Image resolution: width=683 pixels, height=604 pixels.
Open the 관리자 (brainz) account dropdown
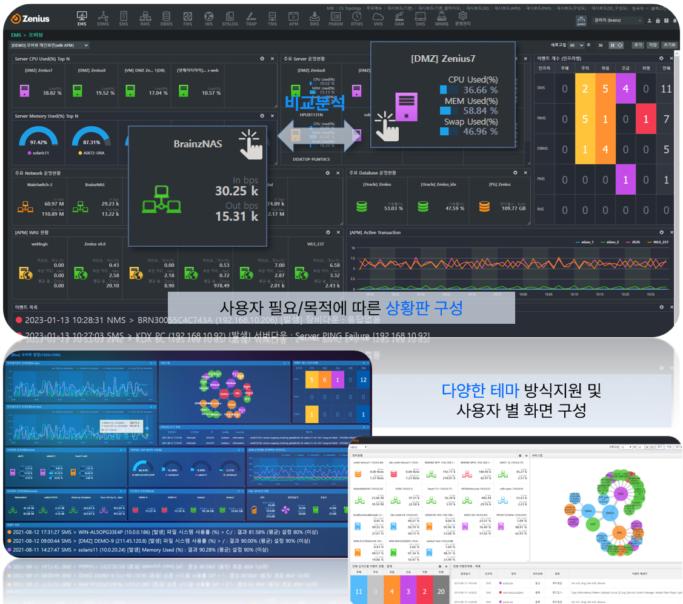click(618, 21)
